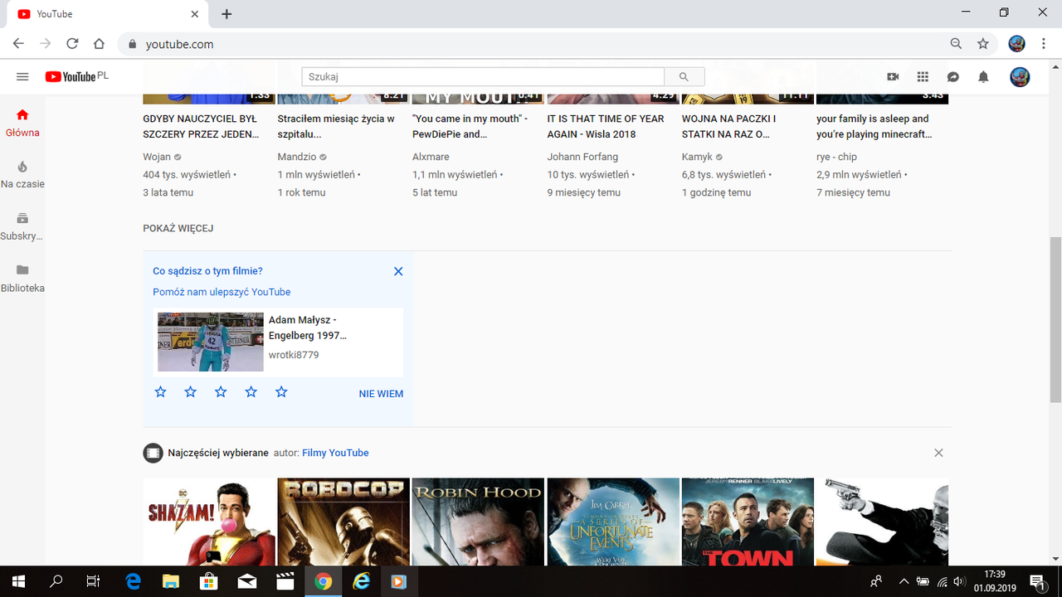Open Biblioteka in the sidebar
1062x597 pixels.
click(x=22, y=279)
